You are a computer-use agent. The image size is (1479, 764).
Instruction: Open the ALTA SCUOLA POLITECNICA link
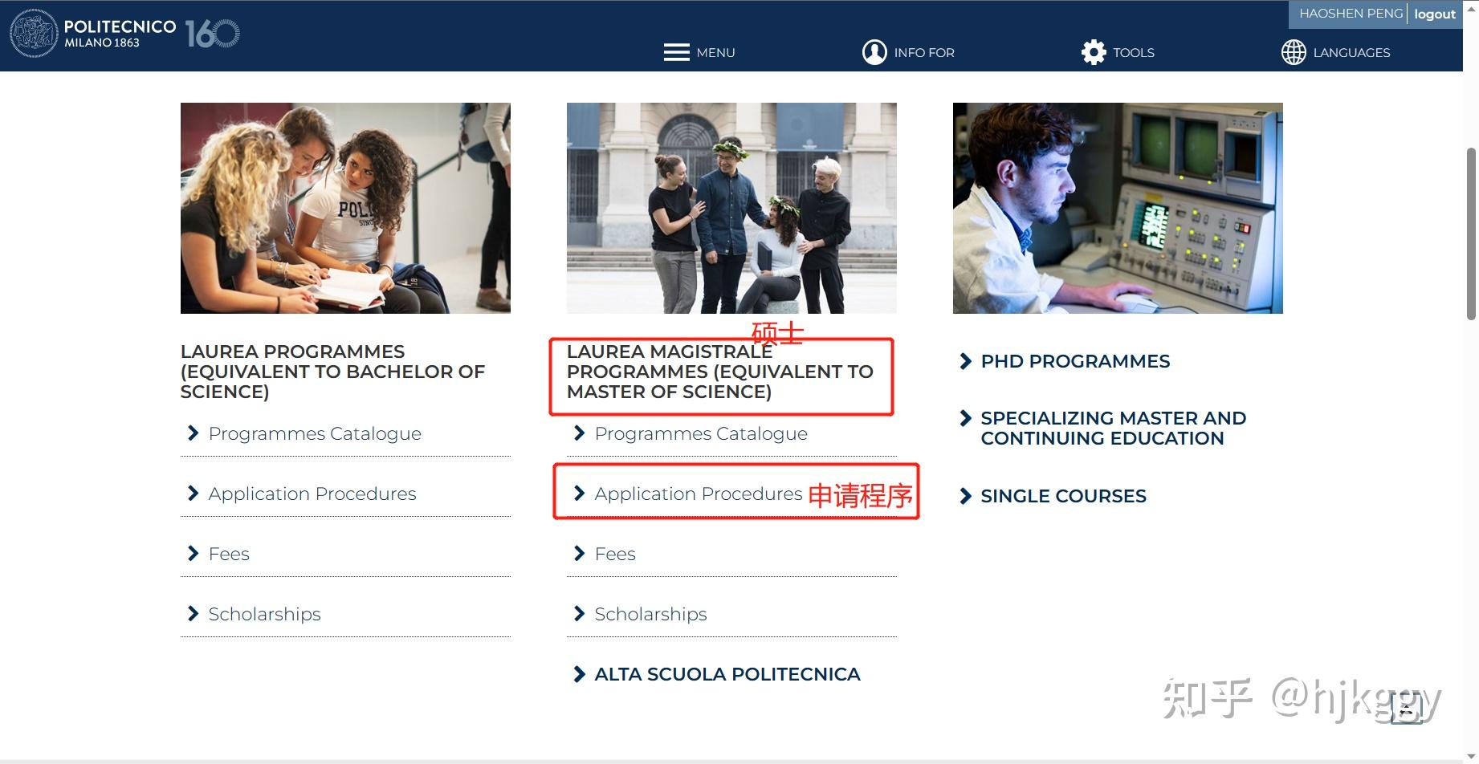[x=726, y=674]
